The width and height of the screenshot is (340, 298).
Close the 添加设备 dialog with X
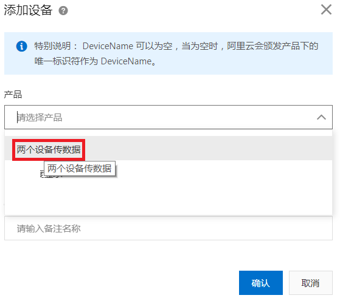point(326,10)
